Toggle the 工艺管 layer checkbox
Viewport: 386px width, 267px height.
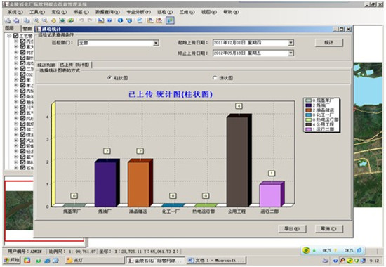tap(15, 36)
